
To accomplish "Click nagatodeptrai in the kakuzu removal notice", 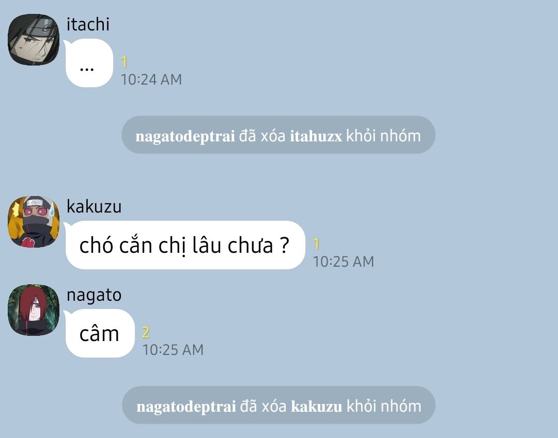I will coord(186,407).
